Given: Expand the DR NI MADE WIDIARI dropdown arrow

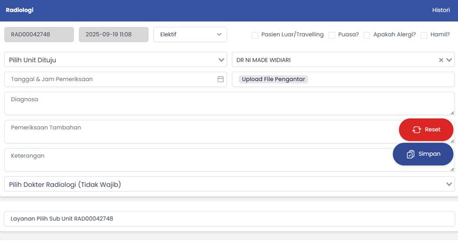Looking at the screenshot, I should tap(450, 60).
